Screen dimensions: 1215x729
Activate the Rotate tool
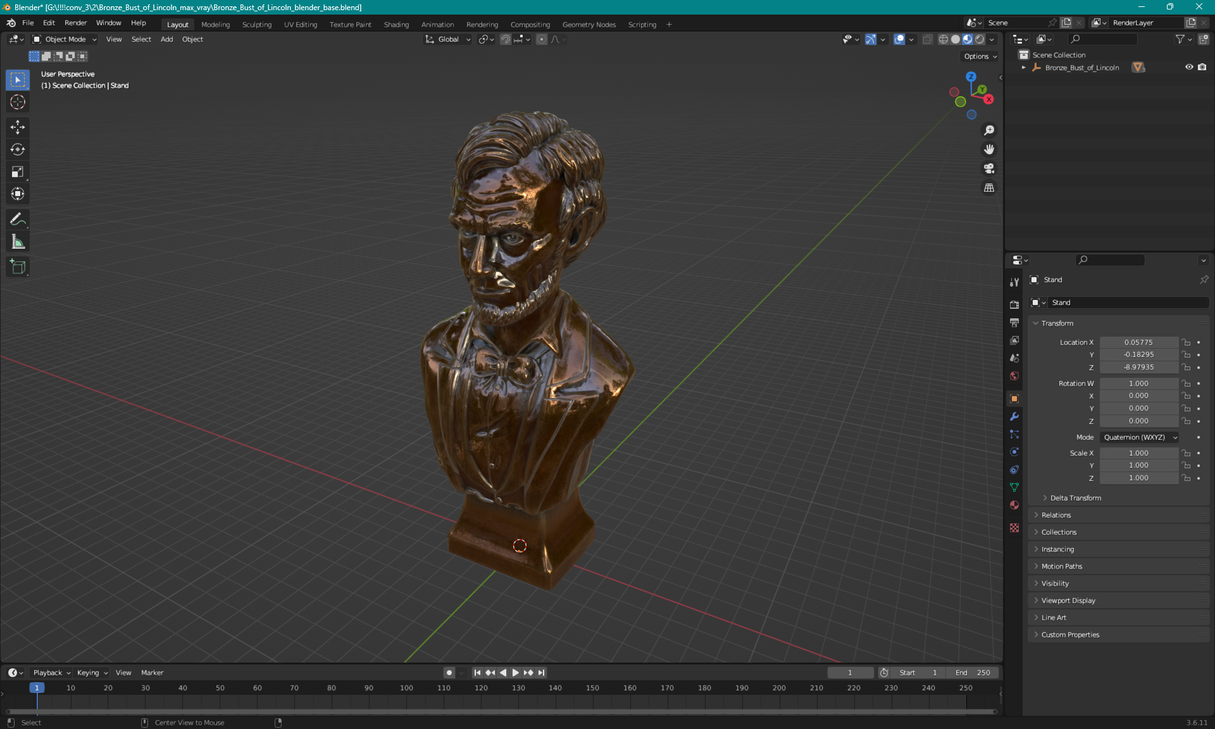click(x=18, y=149)
